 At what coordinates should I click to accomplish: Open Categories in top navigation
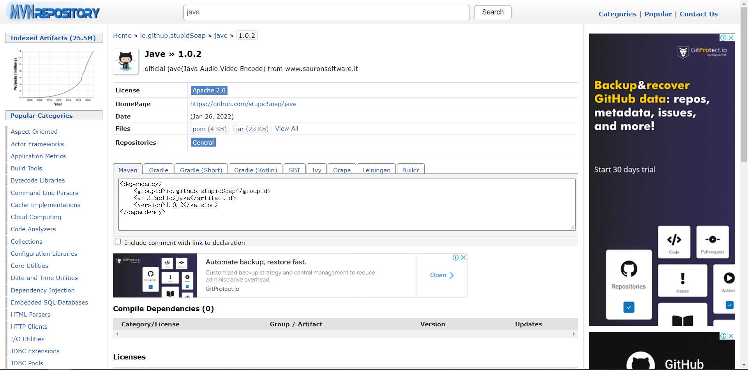(617, 14)
